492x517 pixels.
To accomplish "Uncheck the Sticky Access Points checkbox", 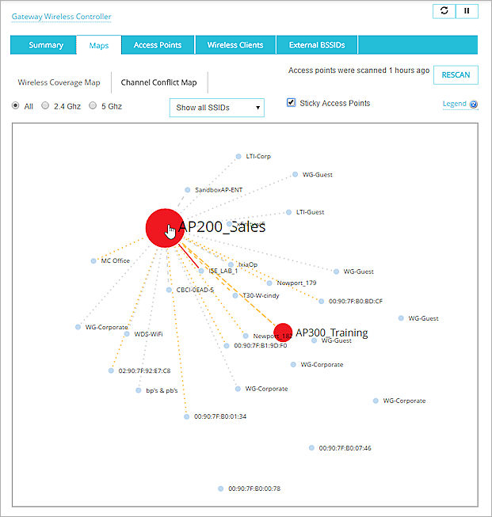I will coord(292,103).
